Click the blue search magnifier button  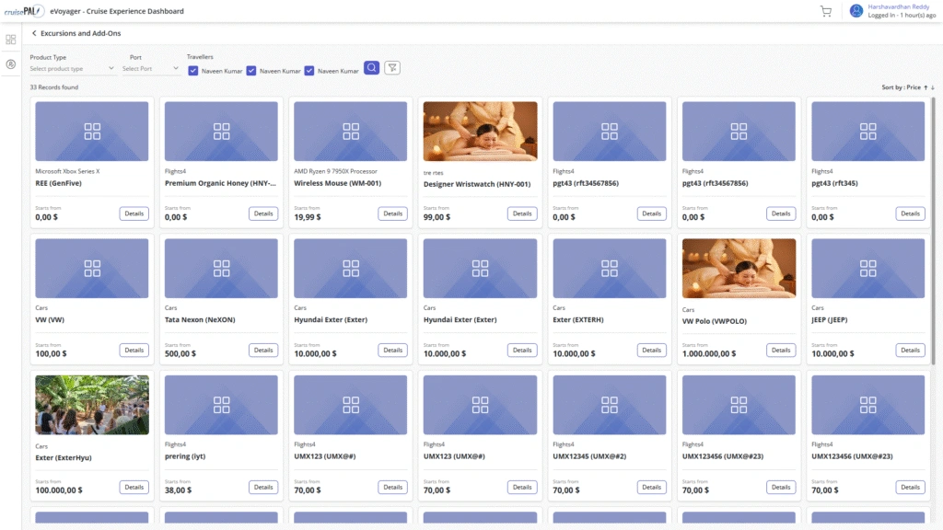point(371,67)
